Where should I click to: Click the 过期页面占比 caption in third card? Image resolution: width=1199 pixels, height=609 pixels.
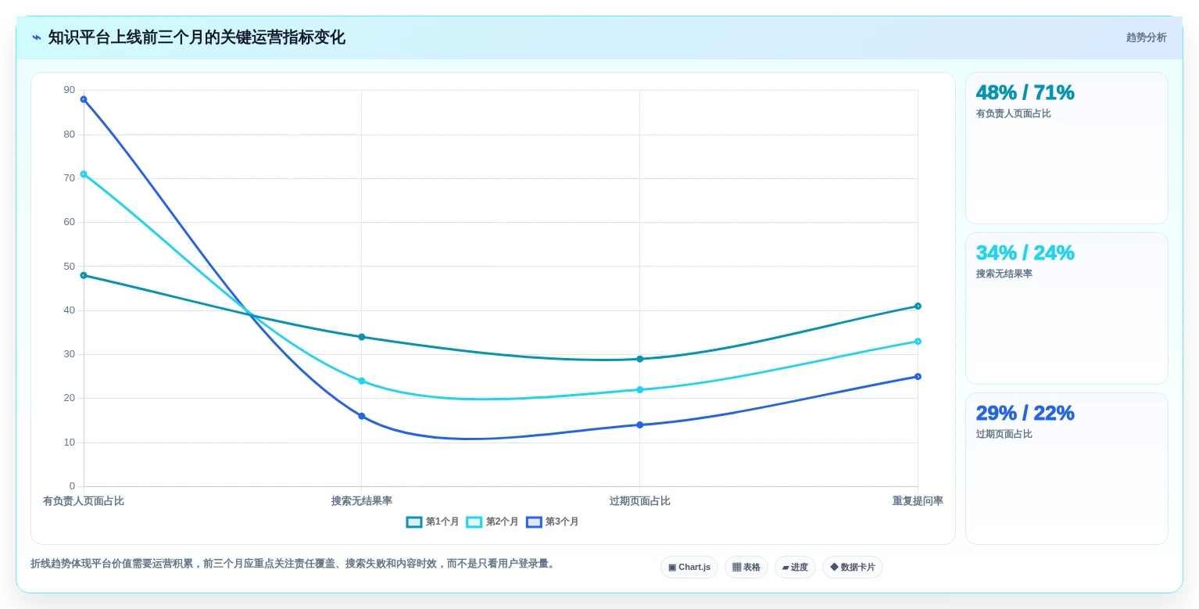click(x=1004, y=434)
